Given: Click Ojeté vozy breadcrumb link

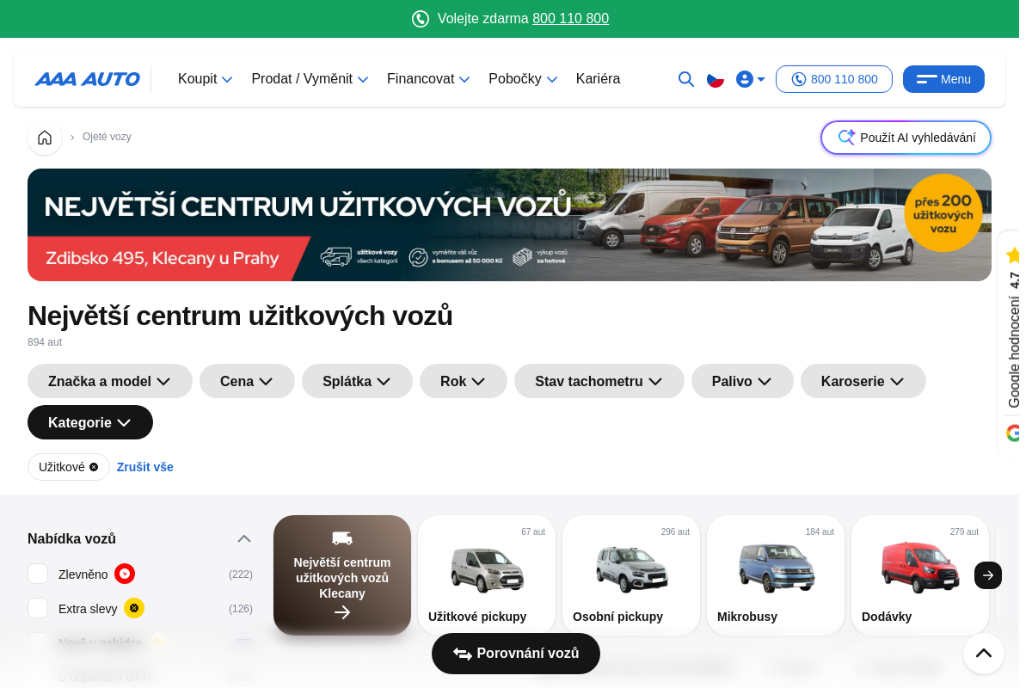Looking at the screenshot, I should [107, 137].
